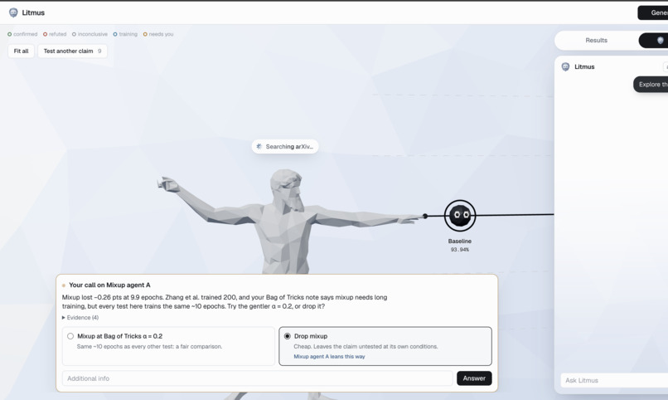Click the 93.94% baseline accuracy value
Image resolution: width=668 pixels, height=400 pixels.
(x=460, y=250)
